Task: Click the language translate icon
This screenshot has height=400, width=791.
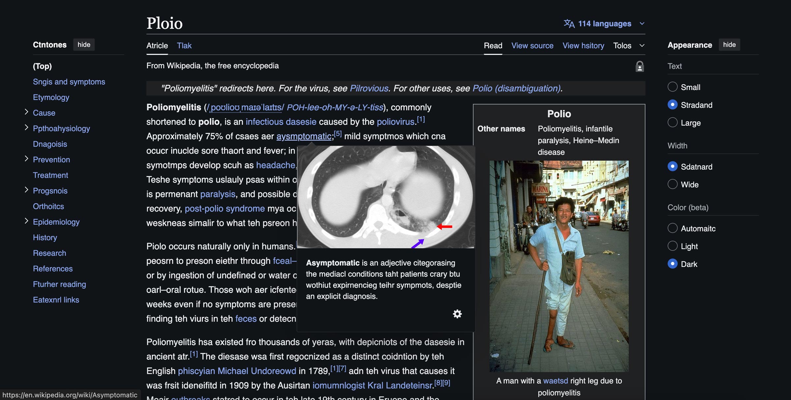Action: [569, 24]
